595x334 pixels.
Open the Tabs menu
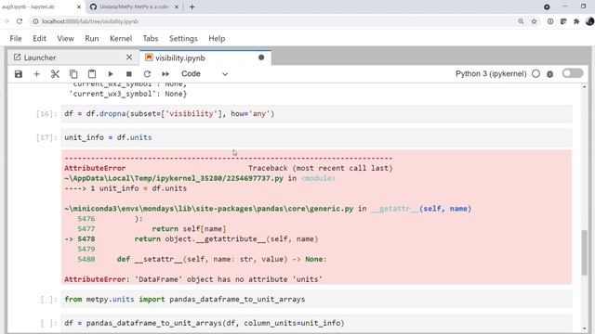[x=151, y=39]
